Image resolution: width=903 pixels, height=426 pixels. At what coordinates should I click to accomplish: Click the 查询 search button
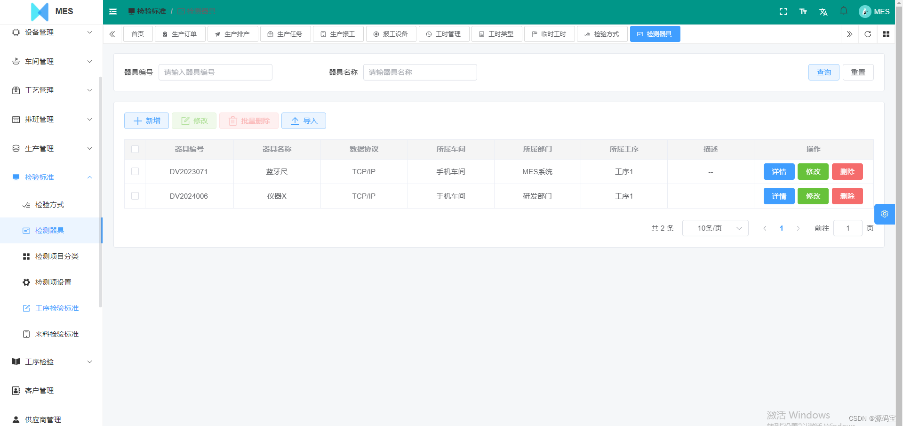[x=823, y=72]
